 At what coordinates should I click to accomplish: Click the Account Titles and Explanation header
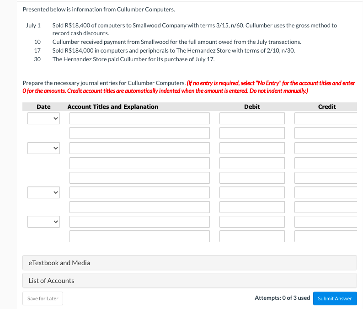point(113,107)
